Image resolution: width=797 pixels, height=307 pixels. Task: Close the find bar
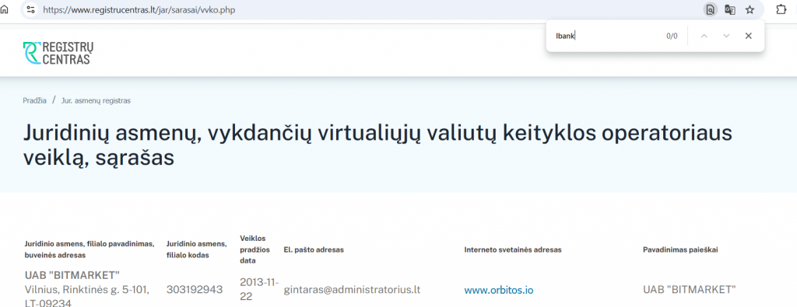click(x=748, y=36)
